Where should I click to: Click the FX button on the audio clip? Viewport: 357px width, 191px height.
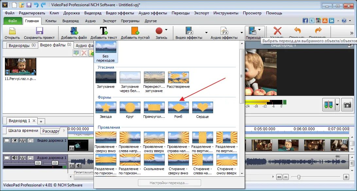[72, 165]
